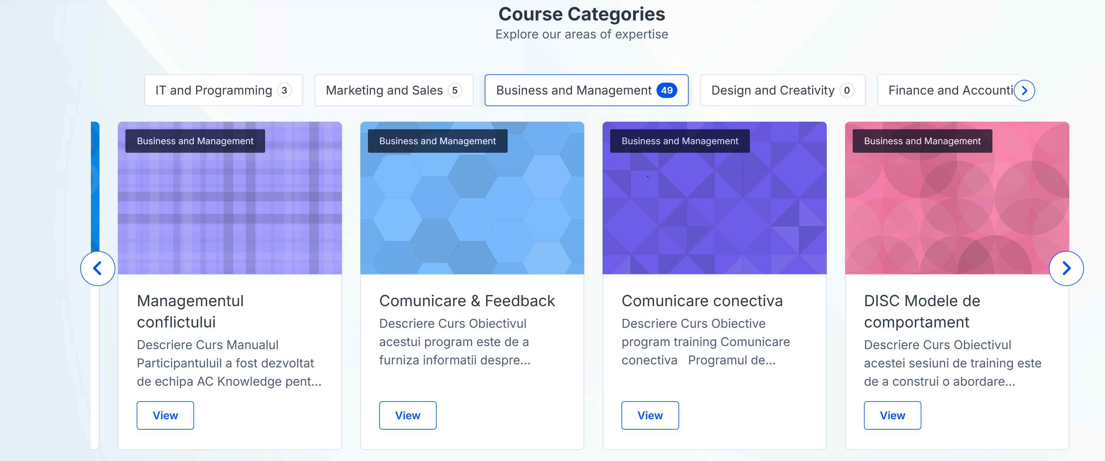
Task: Open the Finance and Accounting tab
Action: (x=948, y=91)
